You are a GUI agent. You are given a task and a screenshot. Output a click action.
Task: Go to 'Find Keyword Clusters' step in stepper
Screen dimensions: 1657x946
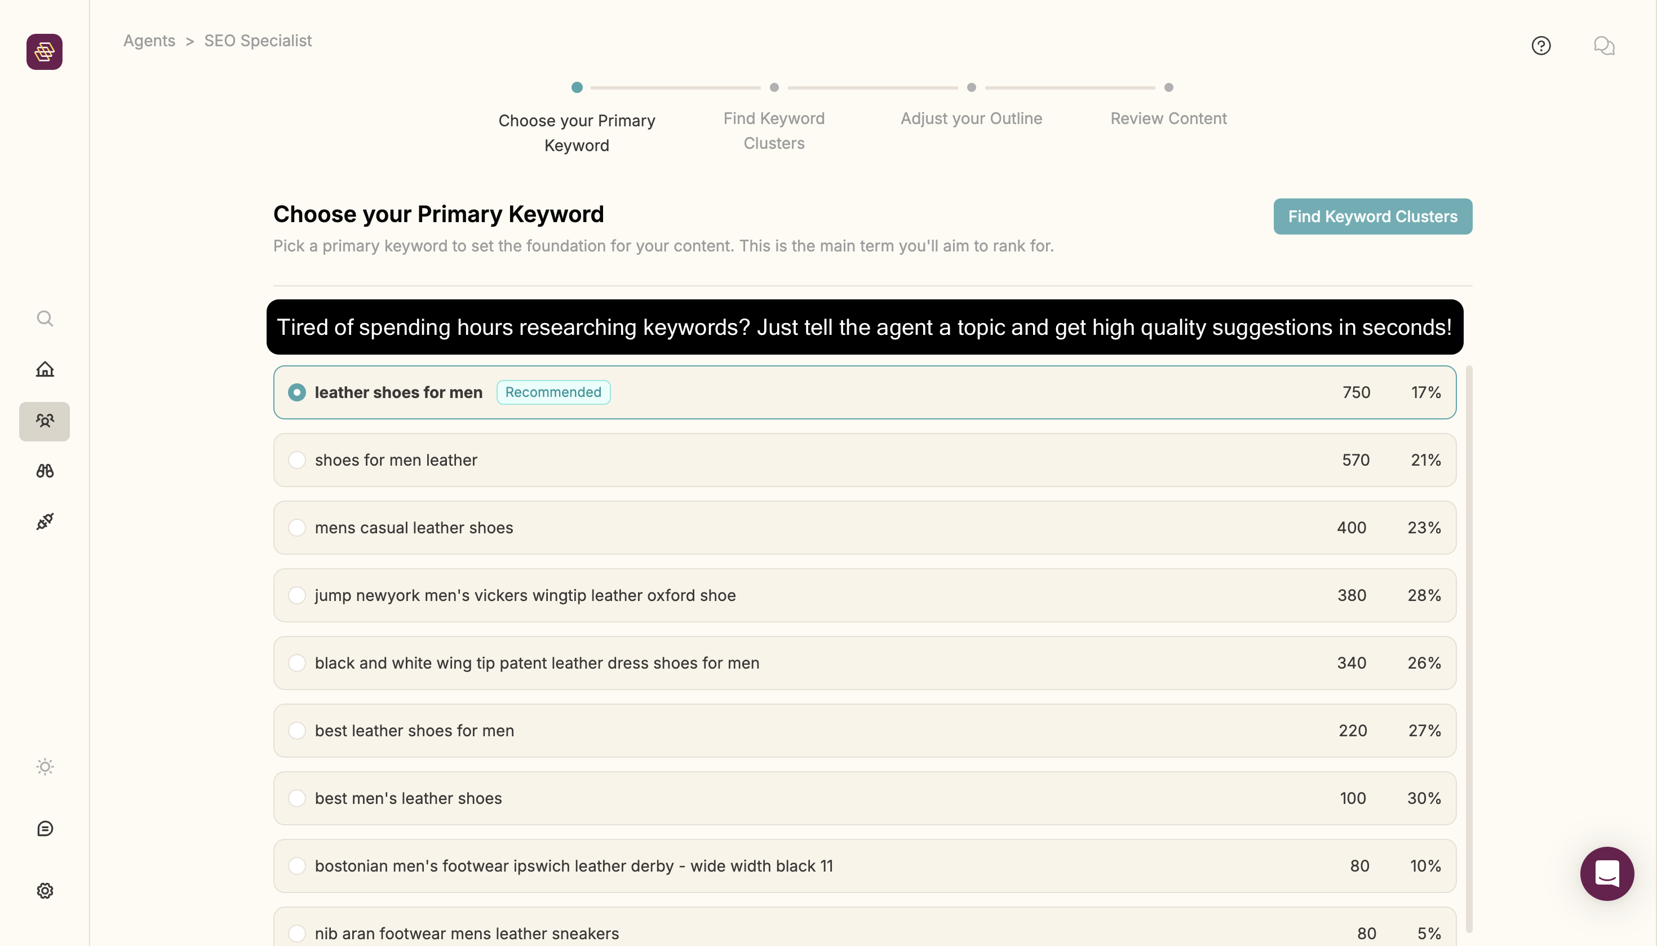tap(774, 130)
